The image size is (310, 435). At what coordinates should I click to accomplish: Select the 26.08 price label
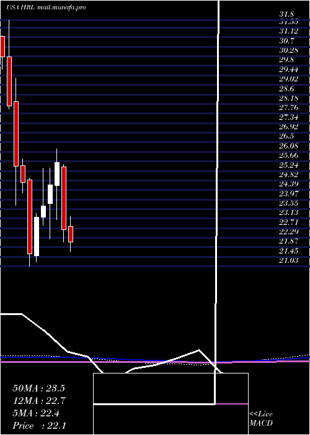tap(289, 146)
